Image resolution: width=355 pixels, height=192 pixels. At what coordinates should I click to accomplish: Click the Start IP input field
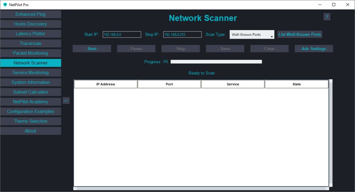(122, 35)
